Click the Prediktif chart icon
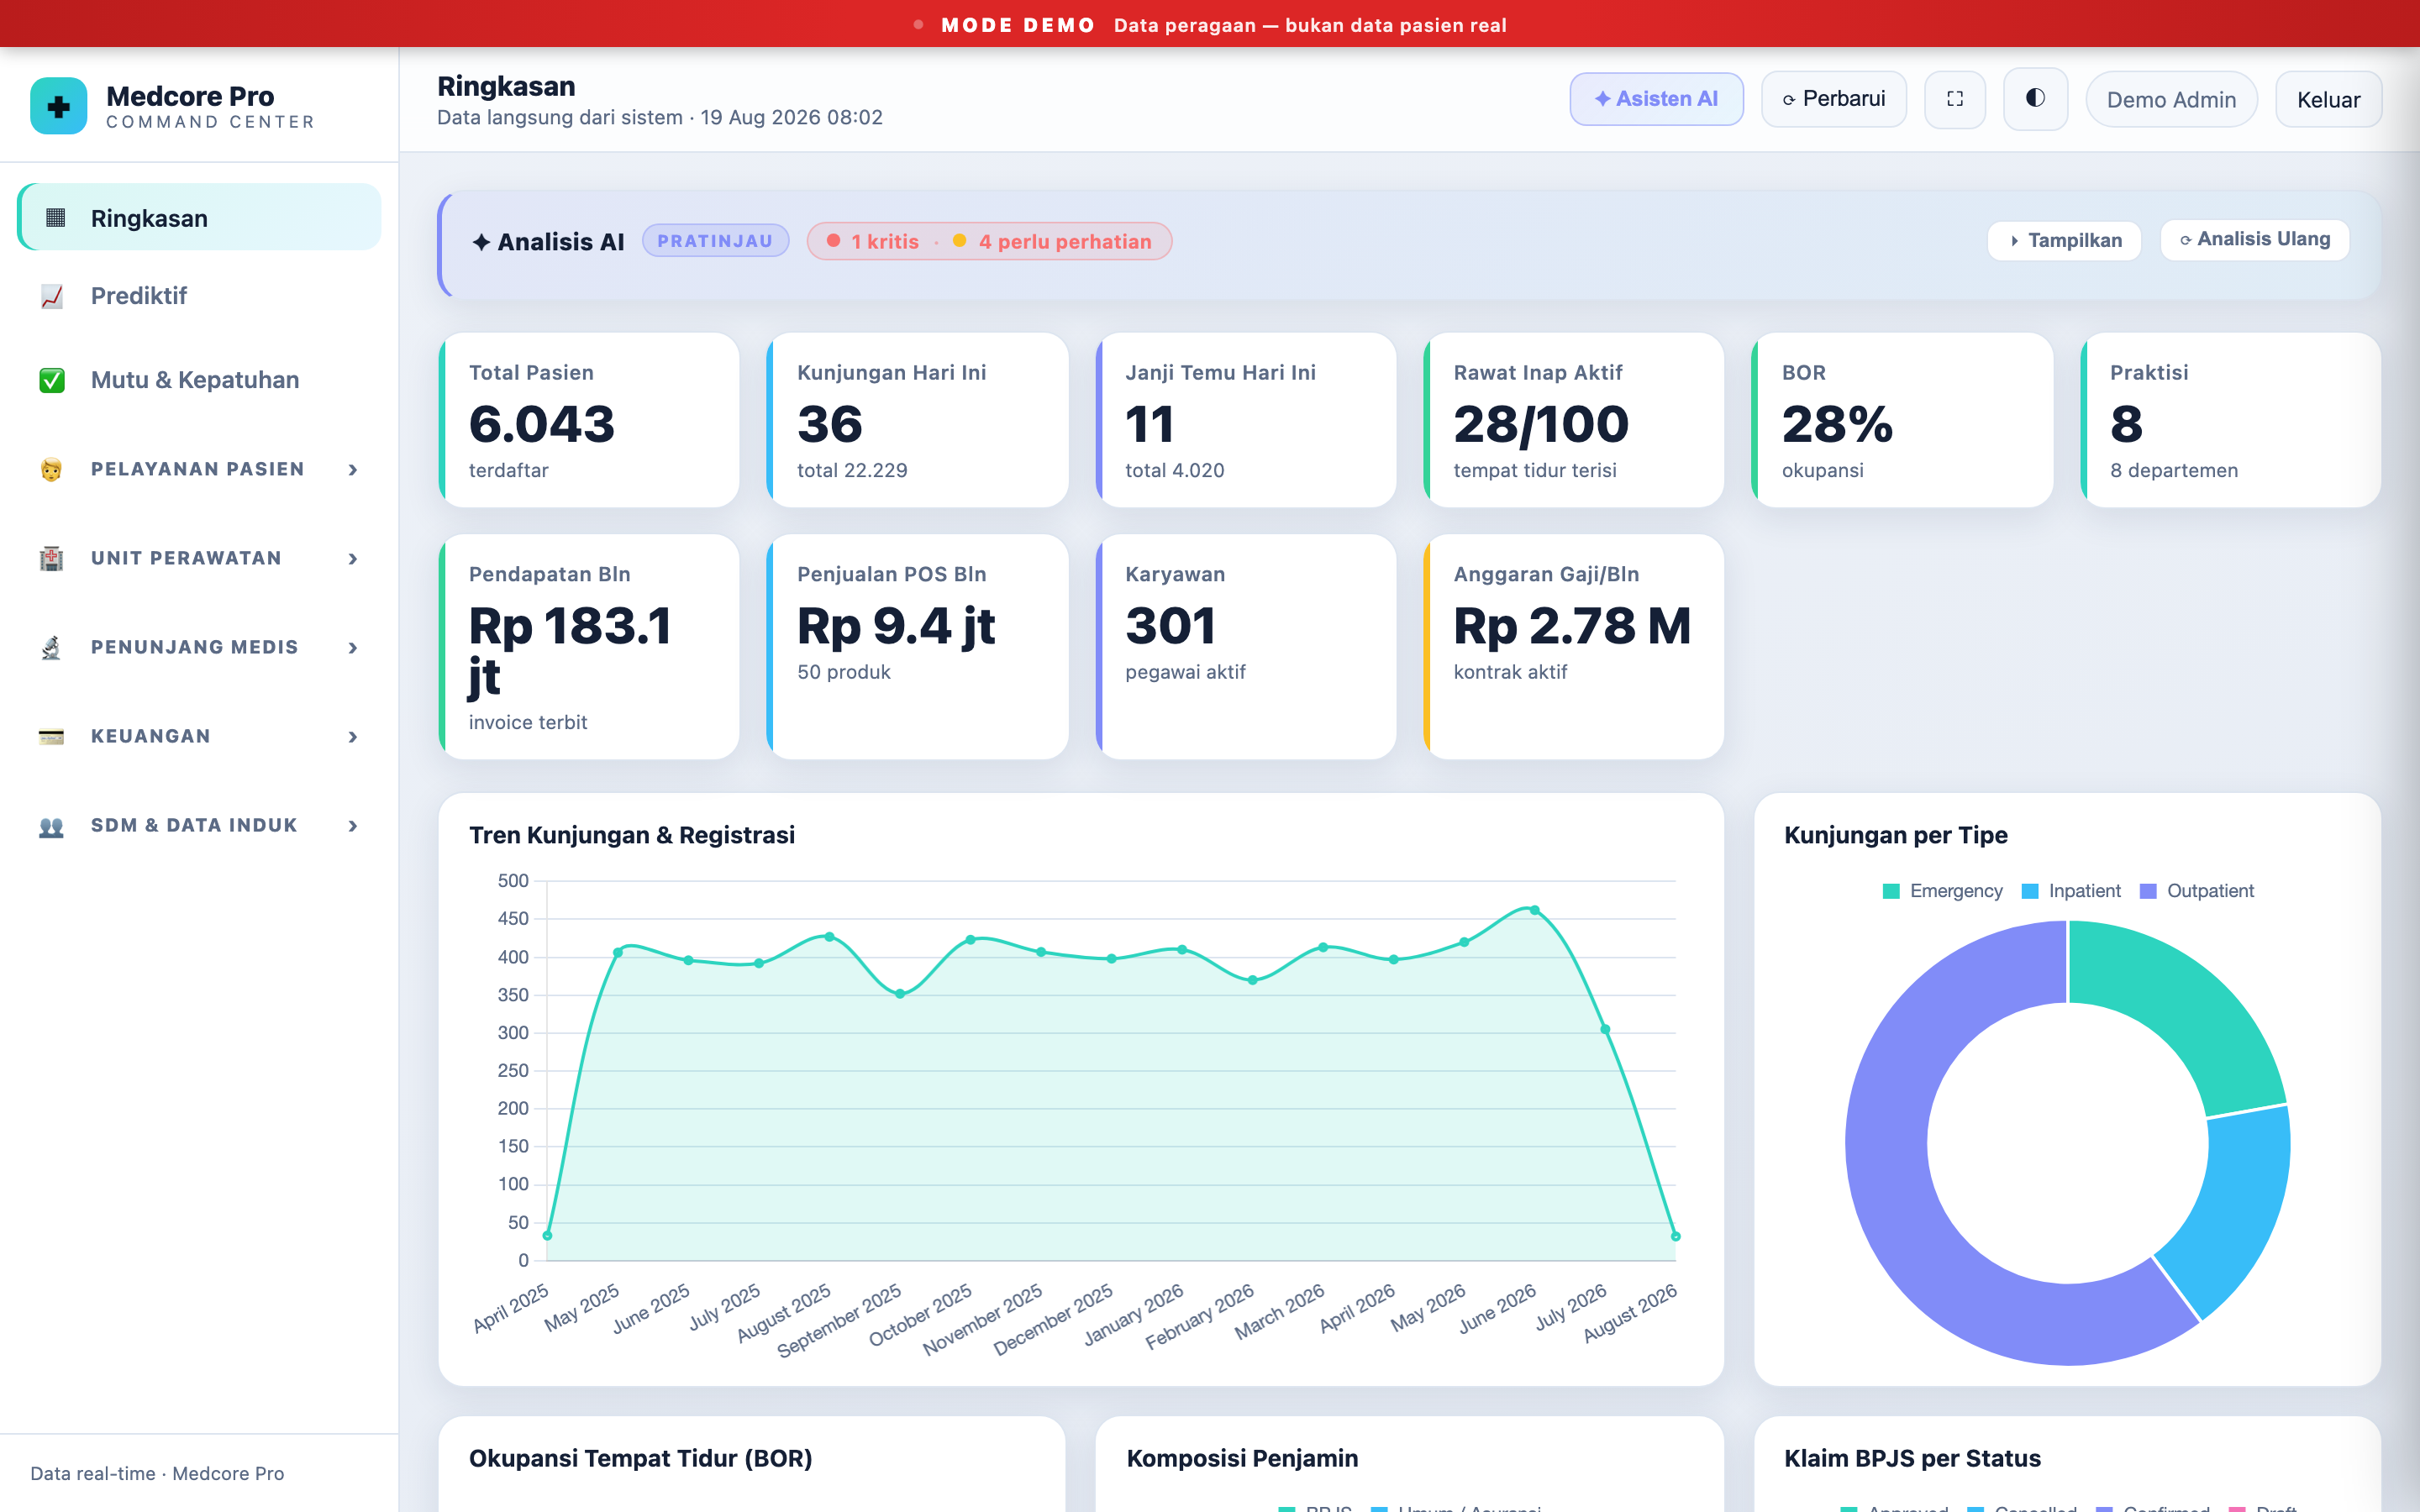This screenshot has width=2420, height=1512. click(52, 296)
